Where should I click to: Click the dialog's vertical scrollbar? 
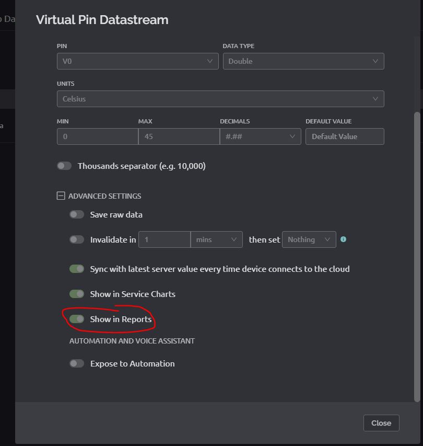click(x=417, y=256)
